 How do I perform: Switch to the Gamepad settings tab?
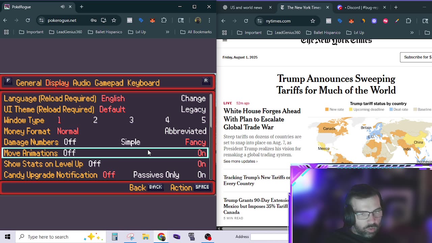click(x=109, y=83)
